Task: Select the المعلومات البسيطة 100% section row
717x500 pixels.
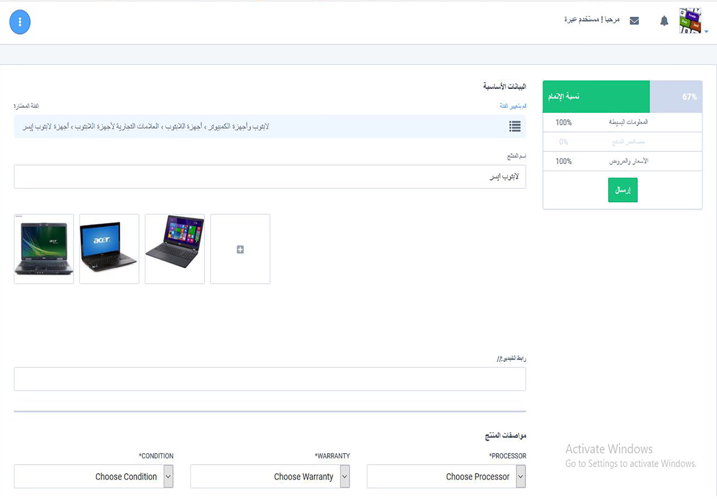Action: point(622,122)
